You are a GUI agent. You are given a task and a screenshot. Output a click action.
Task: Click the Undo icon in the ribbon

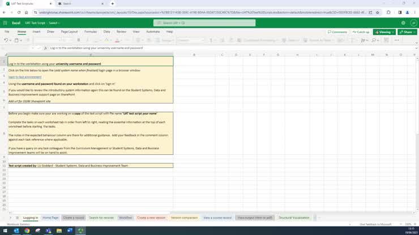click(6, 40)
